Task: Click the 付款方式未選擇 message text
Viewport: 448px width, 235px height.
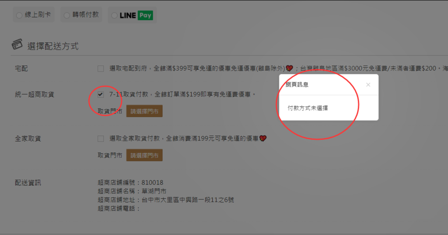Action: [308, 108]
